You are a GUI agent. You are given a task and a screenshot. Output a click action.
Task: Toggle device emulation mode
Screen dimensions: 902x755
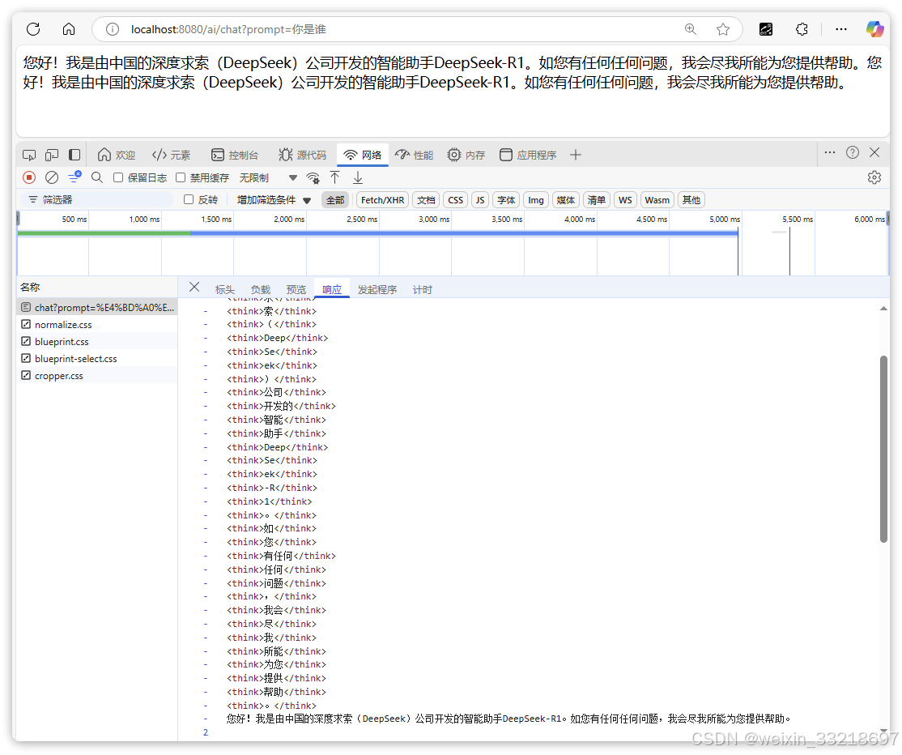click(x=52, y=155)
